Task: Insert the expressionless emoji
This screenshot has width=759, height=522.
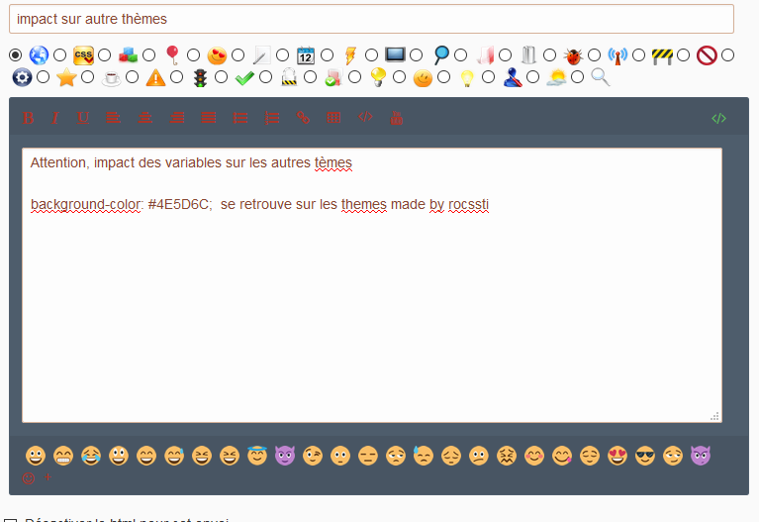Action: click(x=368, y=456)
